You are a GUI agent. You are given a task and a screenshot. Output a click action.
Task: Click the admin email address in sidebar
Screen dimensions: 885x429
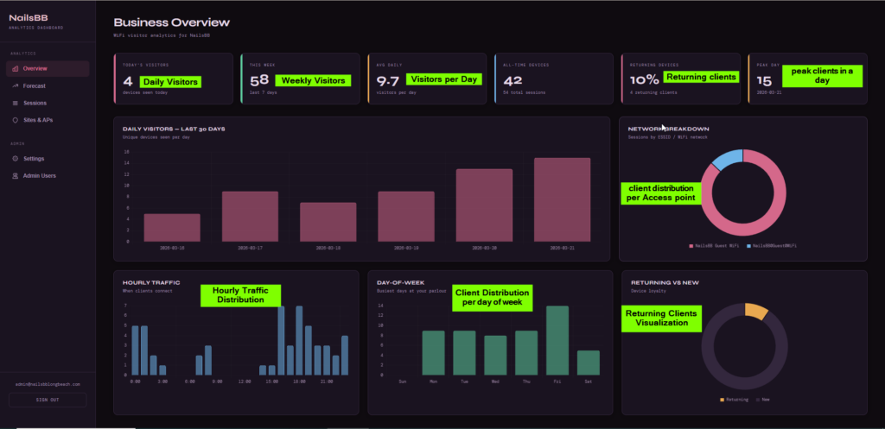point(48,384)
